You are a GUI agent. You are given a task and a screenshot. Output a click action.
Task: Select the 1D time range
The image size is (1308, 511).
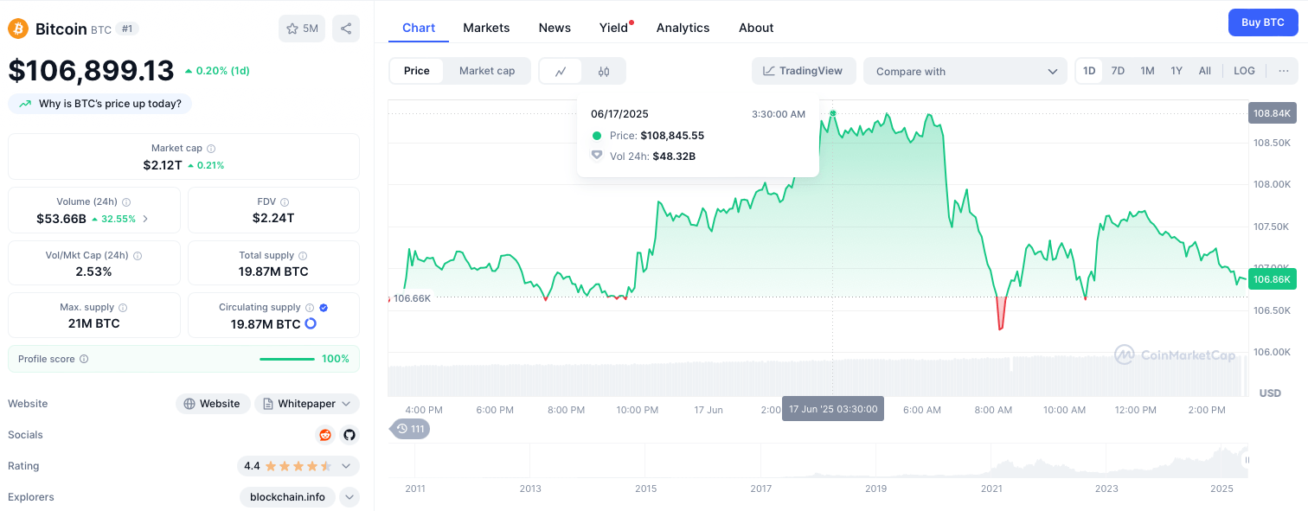coord(1090,71)
